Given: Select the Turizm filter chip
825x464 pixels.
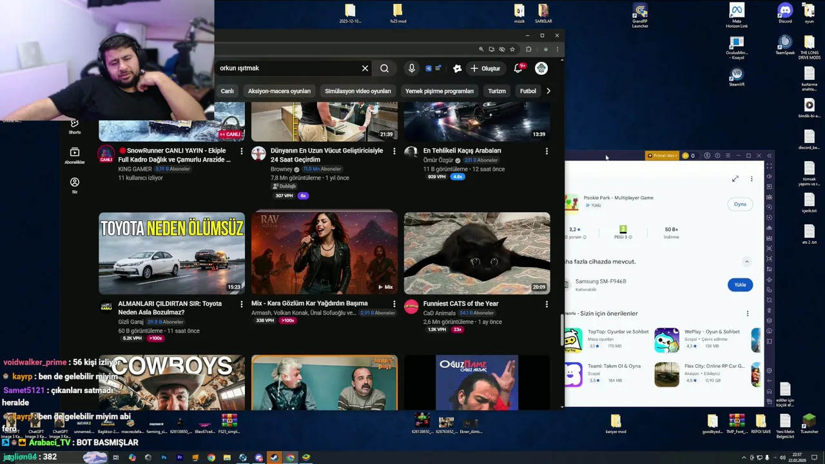Looking at the screenshot, I should point(497,91).
